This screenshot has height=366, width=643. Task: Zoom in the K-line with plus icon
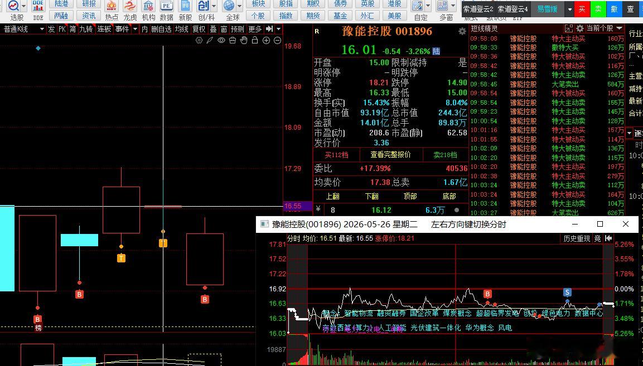click(266, 40)
